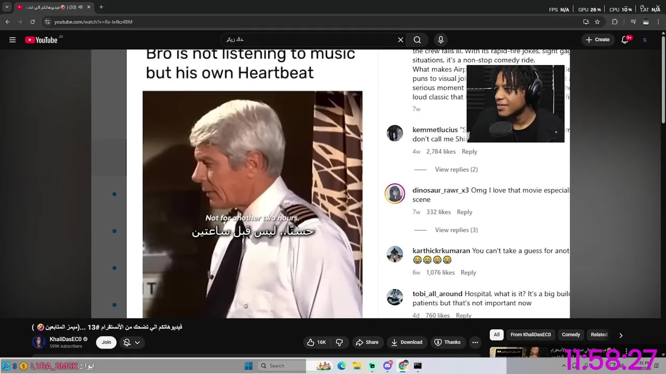Open Windows Start menu
The image size is (666, 374).
[x=248, y=366]
